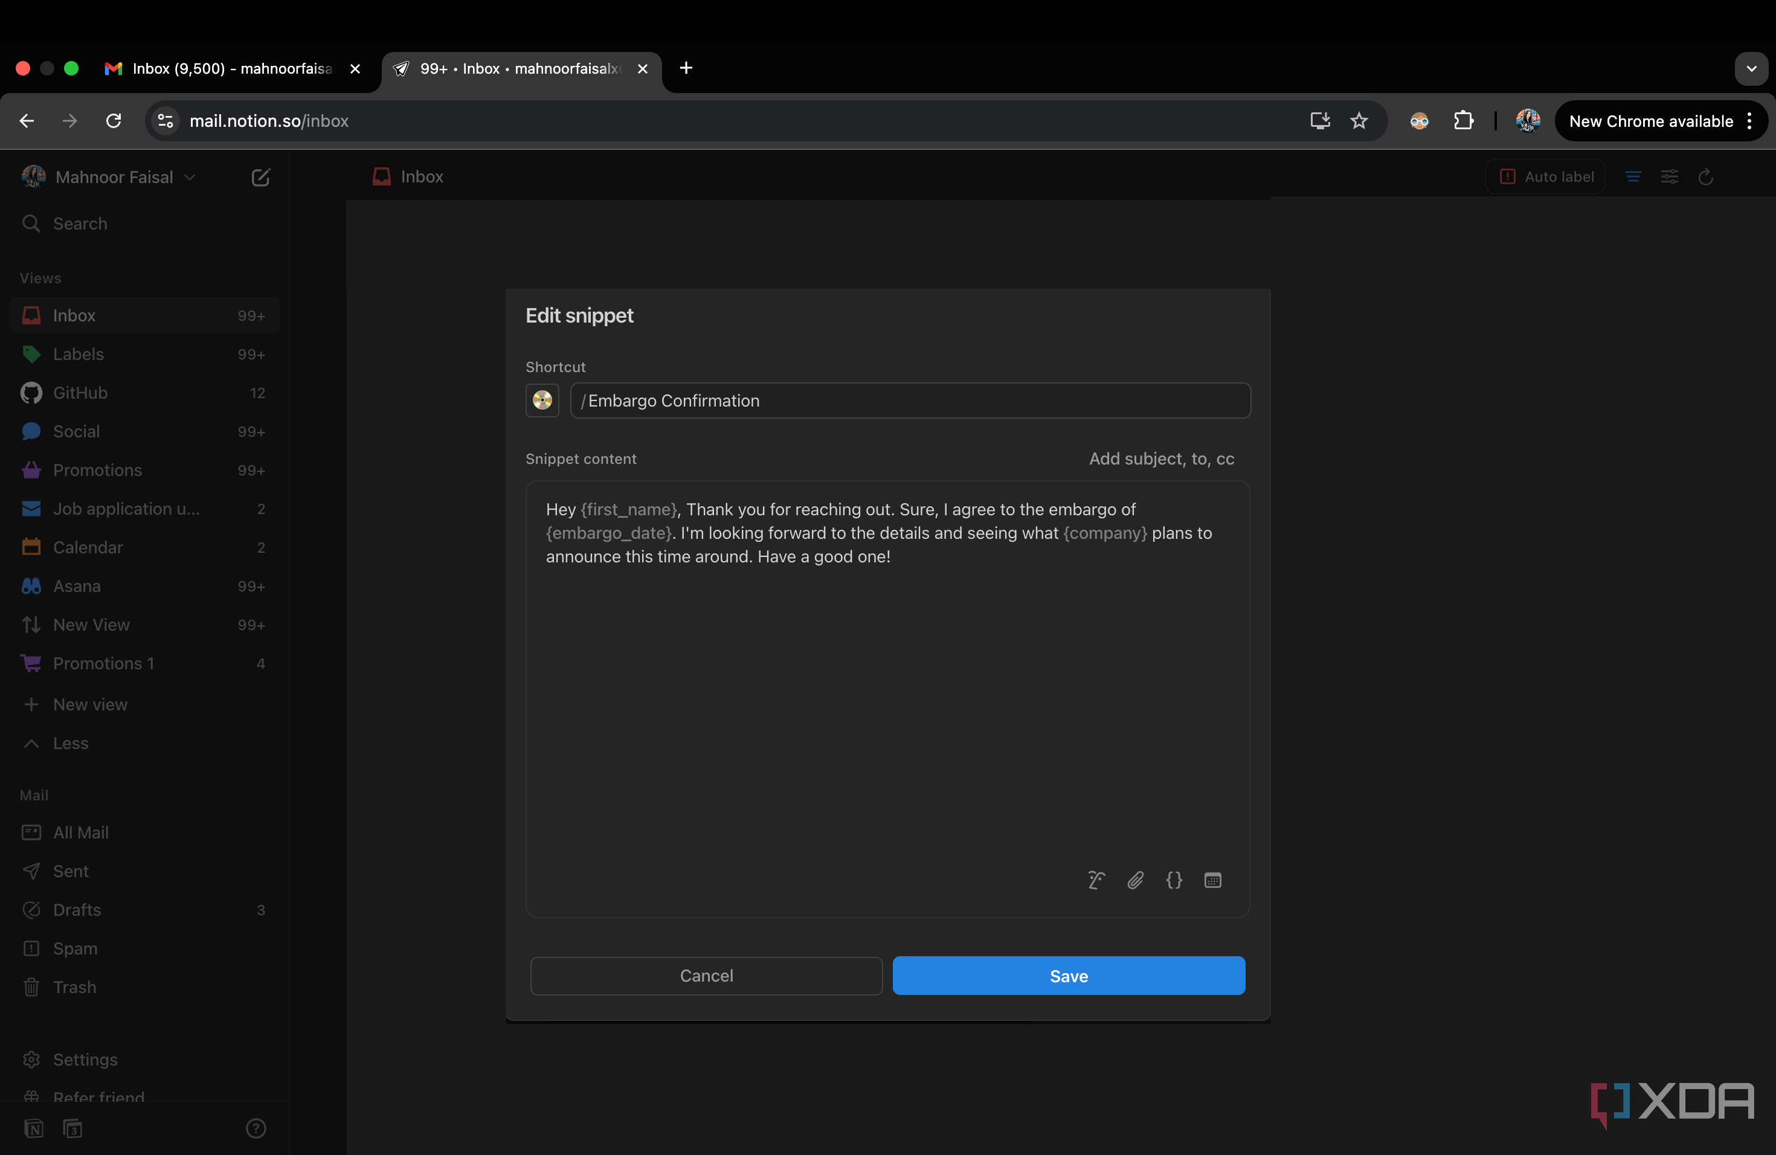The height and width of the screenshot is (1155, 1776).
Task: Open the Trash folder
Action: point(145,988)
